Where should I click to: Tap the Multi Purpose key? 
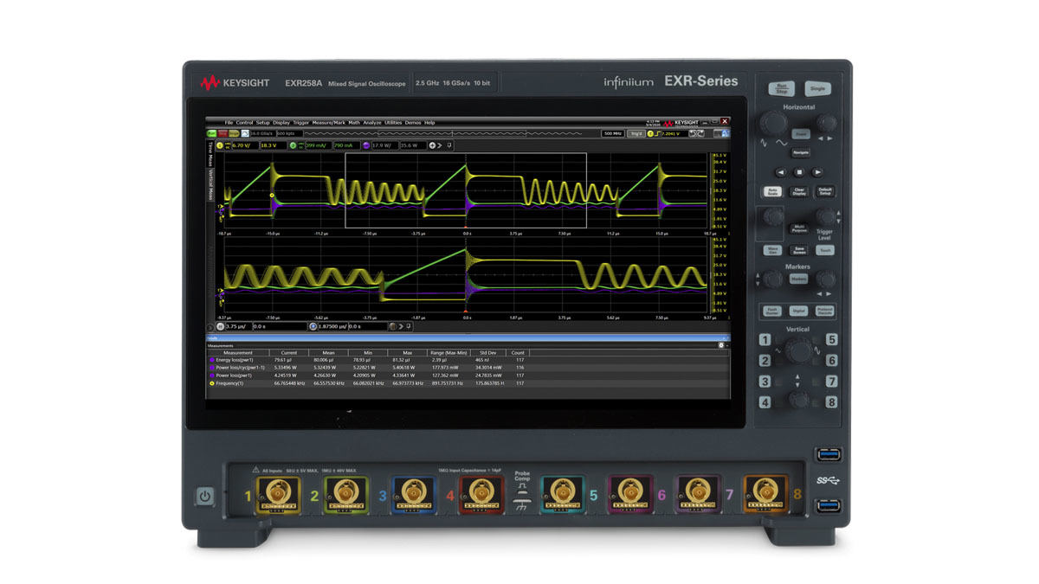(x=800, y=228)
